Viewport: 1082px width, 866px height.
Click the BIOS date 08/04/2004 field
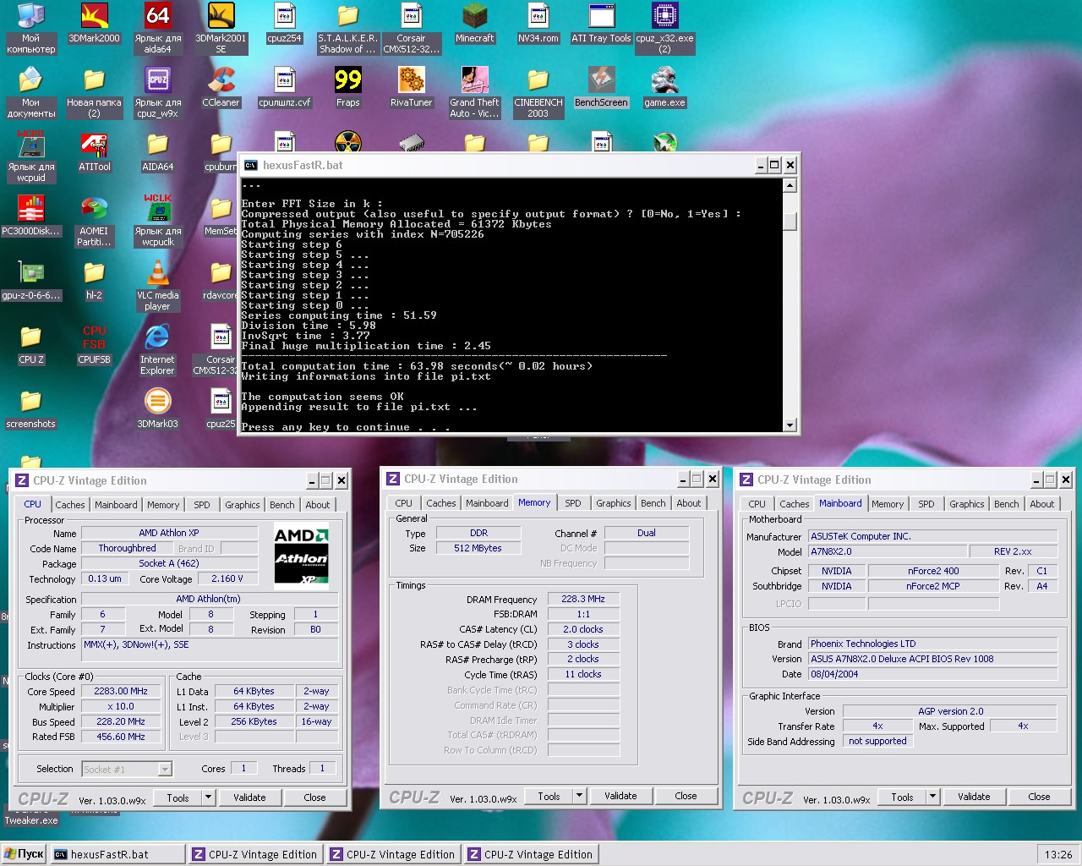(932, 674)
